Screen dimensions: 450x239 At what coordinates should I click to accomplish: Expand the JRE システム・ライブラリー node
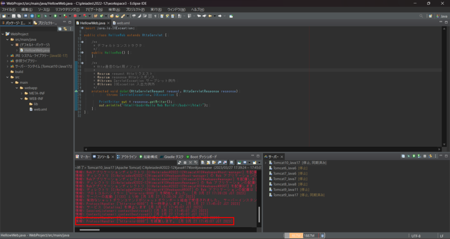point(7,56)
